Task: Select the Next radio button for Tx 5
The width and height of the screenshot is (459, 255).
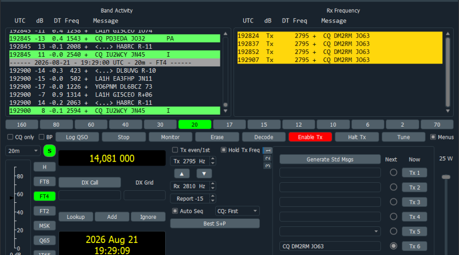Action: [x=394, y=232]
